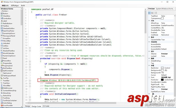
Task: Choose the ComboBox toolbox icon
Action: click(x=2, y=18)
